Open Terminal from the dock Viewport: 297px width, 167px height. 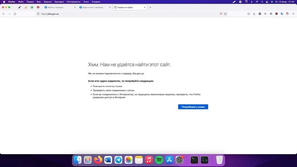pos(194,160)
